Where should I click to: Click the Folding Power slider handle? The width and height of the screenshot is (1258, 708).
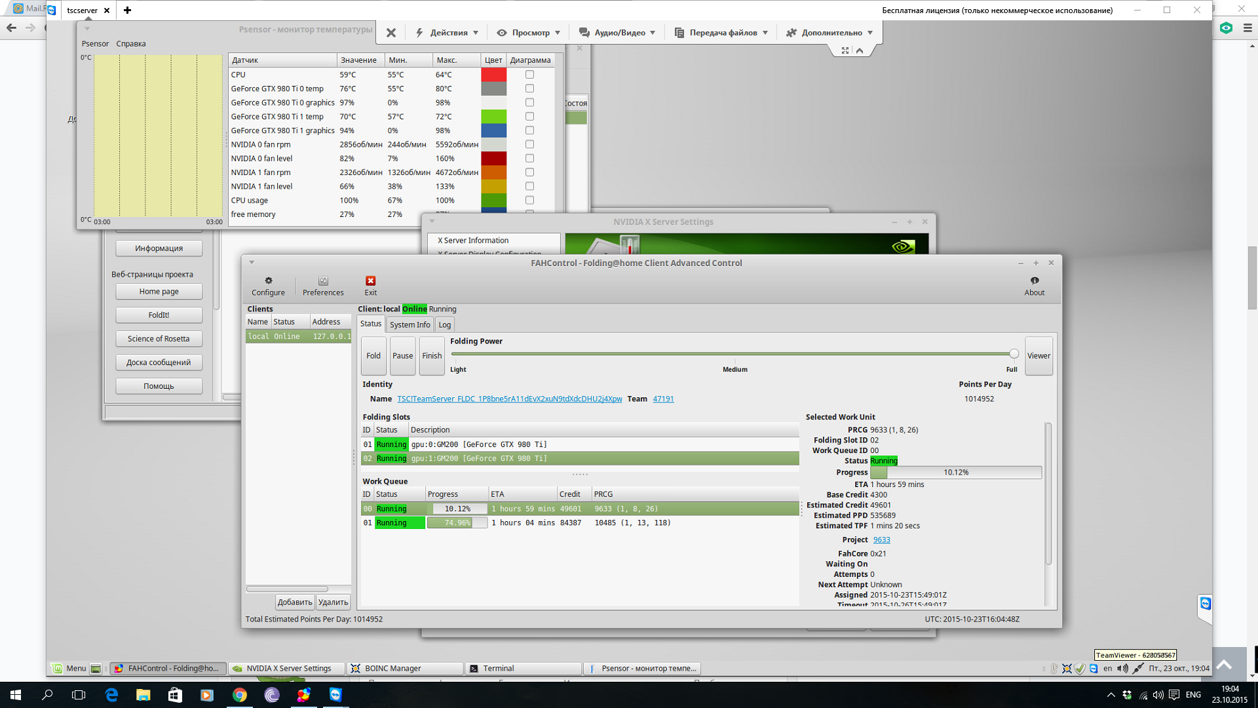(1014, 354)
